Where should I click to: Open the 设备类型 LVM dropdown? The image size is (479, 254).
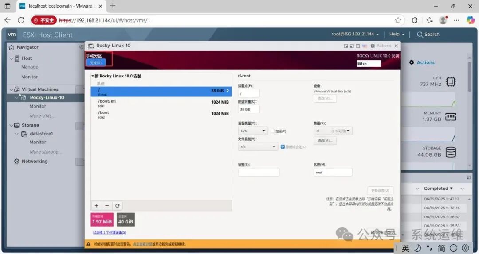point(253,131)
